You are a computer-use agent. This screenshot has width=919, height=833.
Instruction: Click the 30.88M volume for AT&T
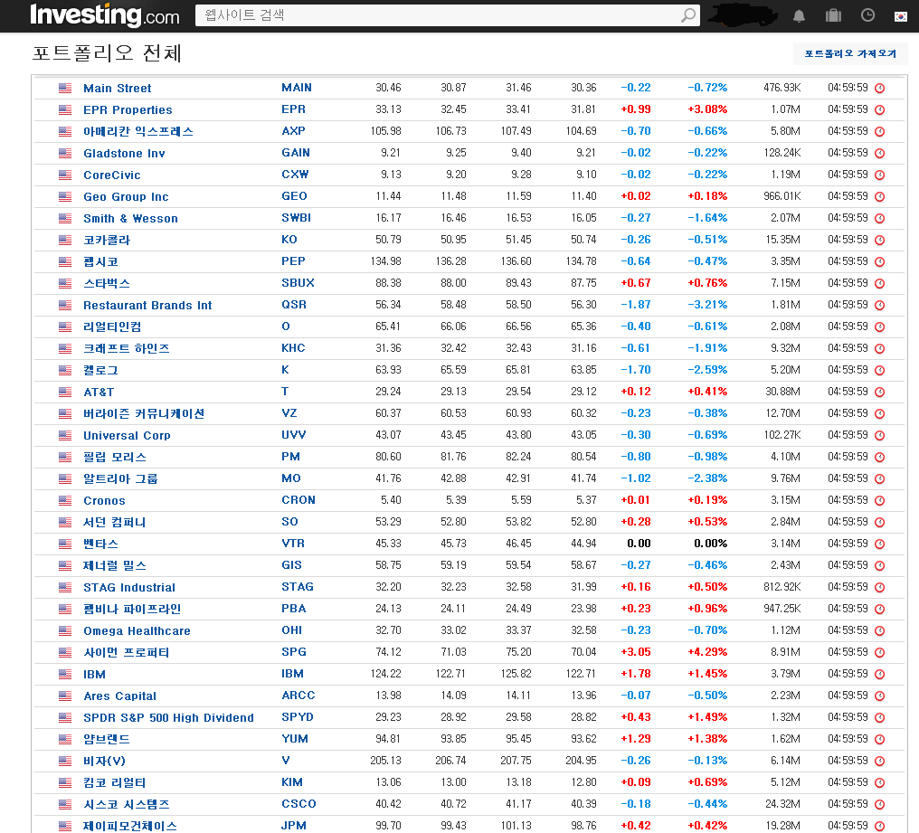tap(782, 392)
